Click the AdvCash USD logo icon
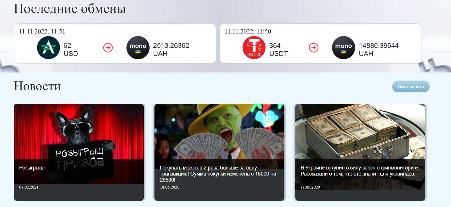 (49, 48)
